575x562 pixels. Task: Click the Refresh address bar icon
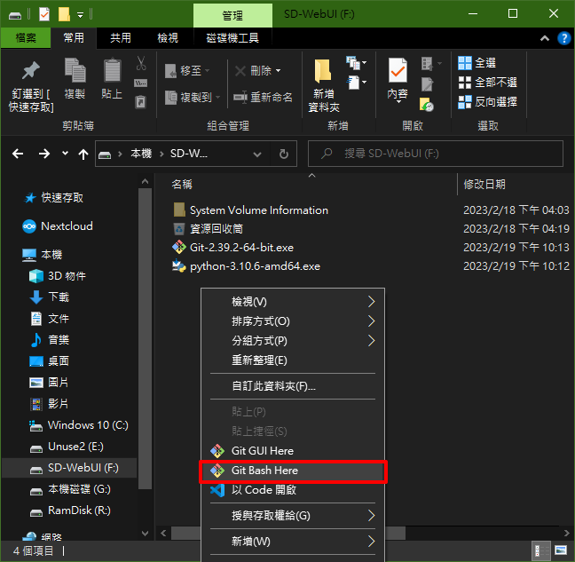(x=283, y=154)
